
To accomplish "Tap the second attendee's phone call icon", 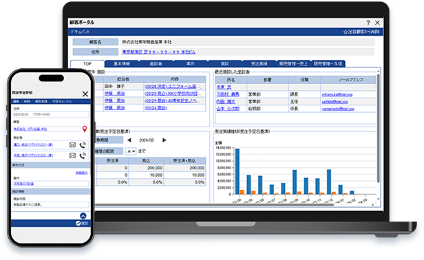I will (x=83, y=155).
